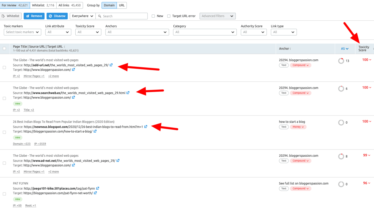
Task: Click '26 Best Indian Blogs To Read' title
Action: (64, 122)
